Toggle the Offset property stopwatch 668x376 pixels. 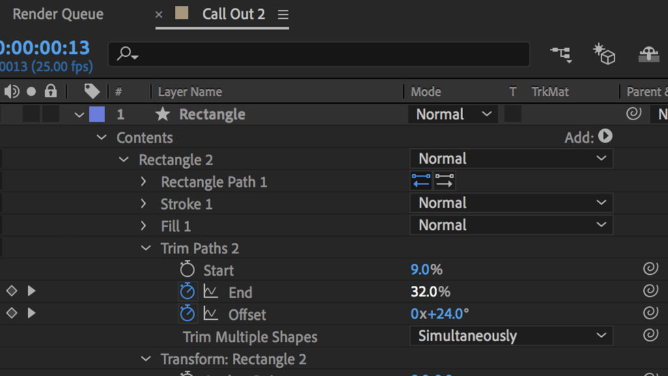(187, 314)
